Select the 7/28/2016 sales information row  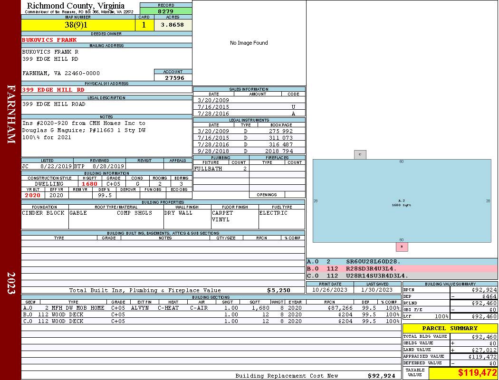tap(249, 114)
